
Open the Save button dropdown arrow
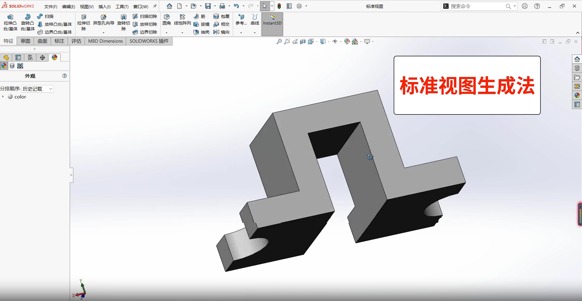click(x=215, y=6)
